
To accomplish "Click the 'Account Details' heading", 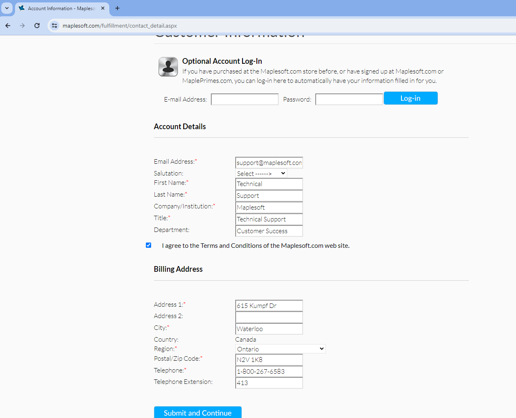I will (x=180, y=126).
